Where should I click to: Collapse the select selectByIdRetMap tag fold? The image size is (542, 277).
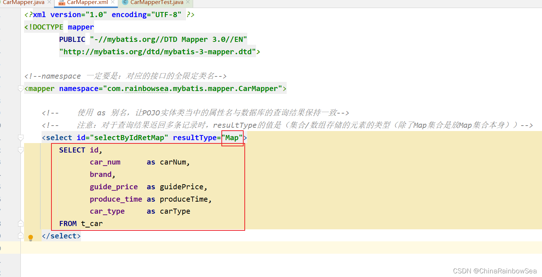21,138
